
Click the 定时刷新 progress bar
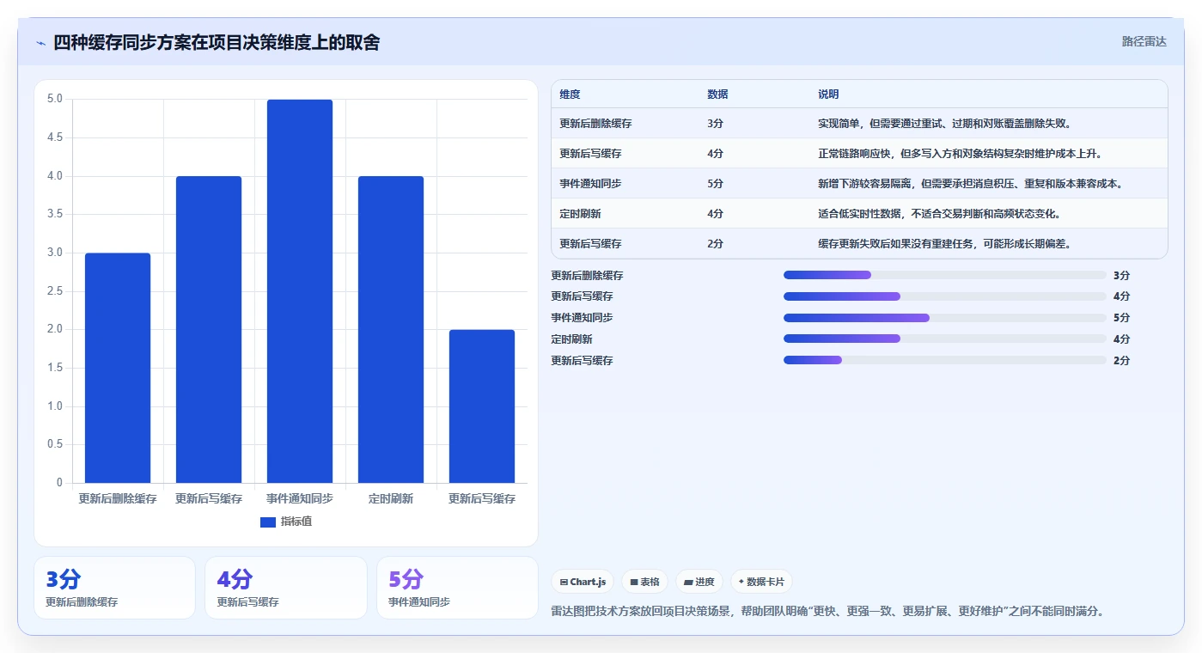point(944,339)
